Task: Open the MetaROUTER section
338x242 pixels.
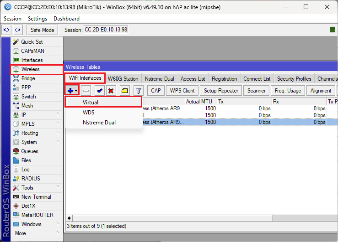Action: tap(37, 215)
